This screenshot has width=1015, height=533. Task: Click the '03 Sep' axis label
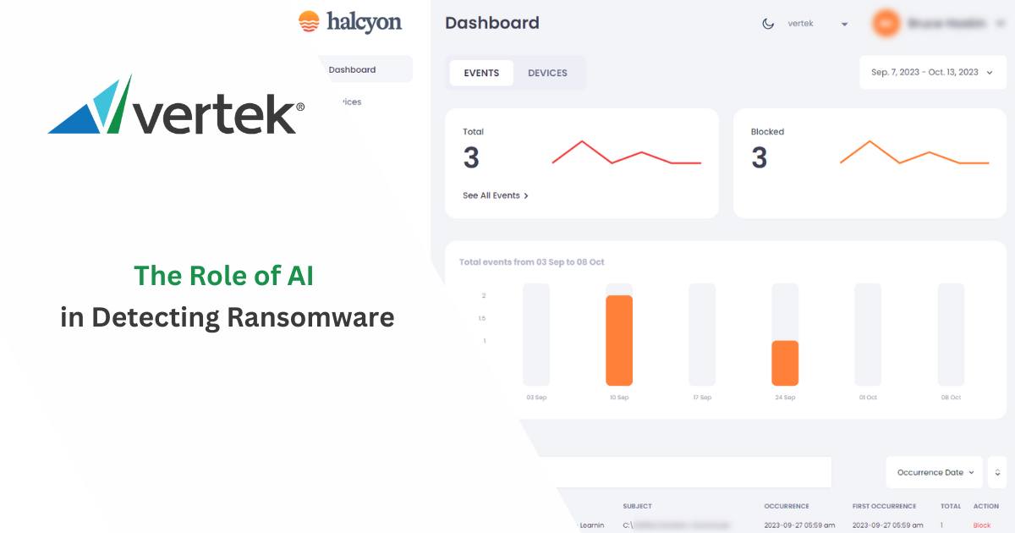point(536,398)
